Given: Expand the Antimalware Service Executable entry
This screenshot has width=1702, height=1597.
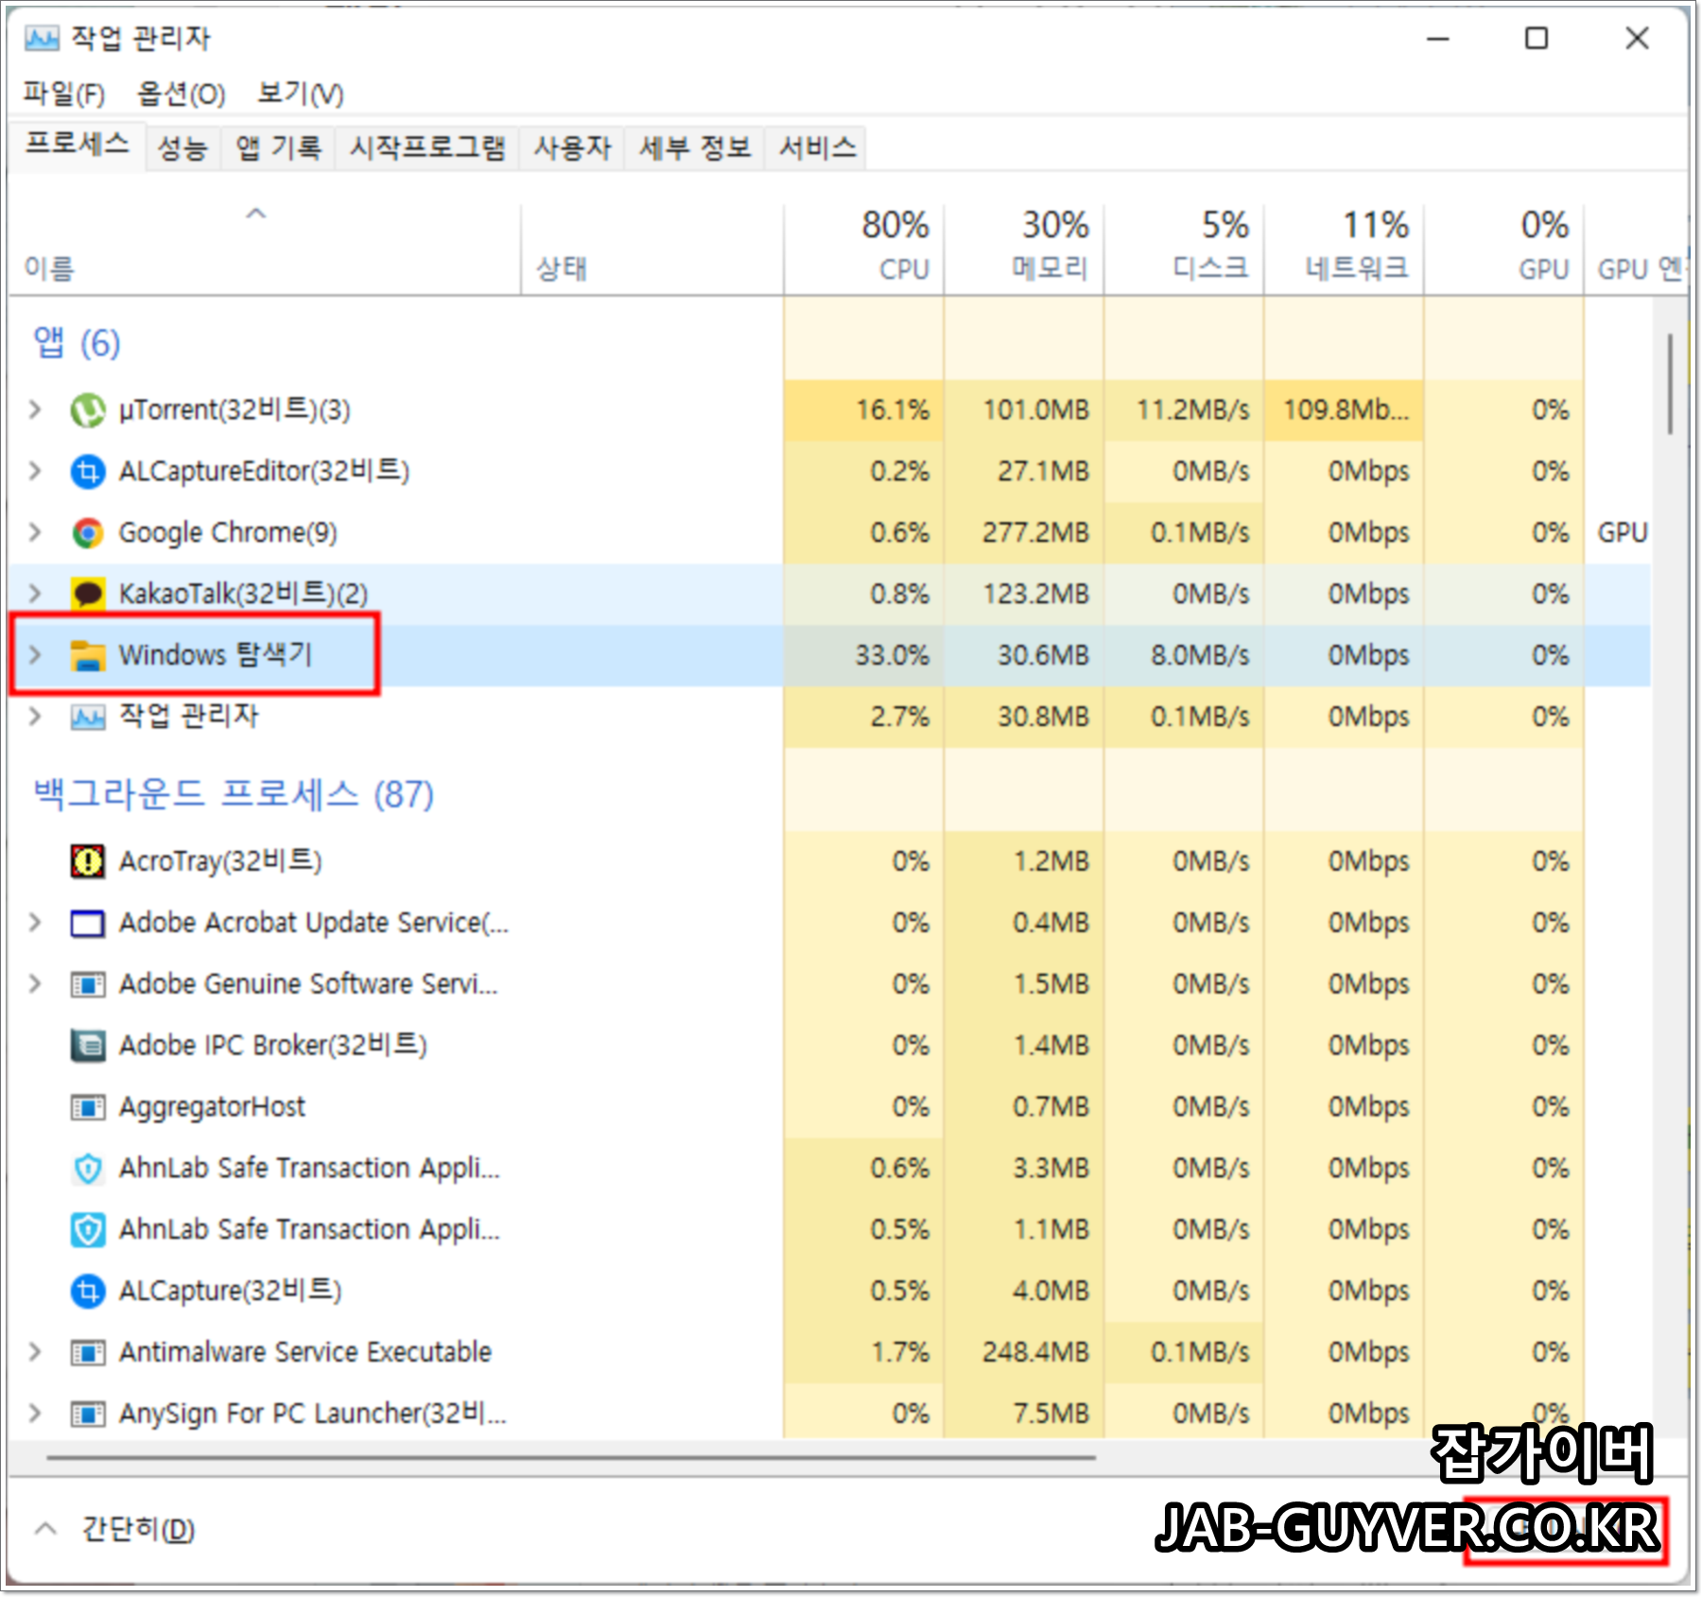Looking at the screenshot, I should point(35,1352).
